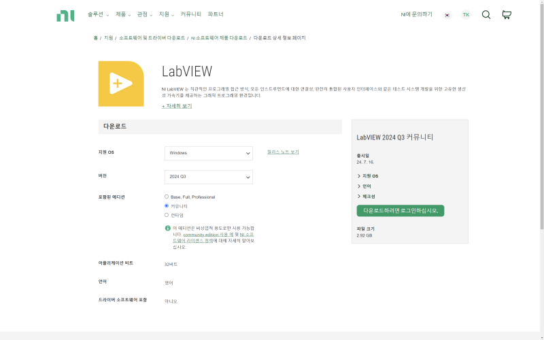Click 다운로드하려면 로그인하십시오 button
The height and width of the screenshot is (340, 544).
tap(401, 211)
